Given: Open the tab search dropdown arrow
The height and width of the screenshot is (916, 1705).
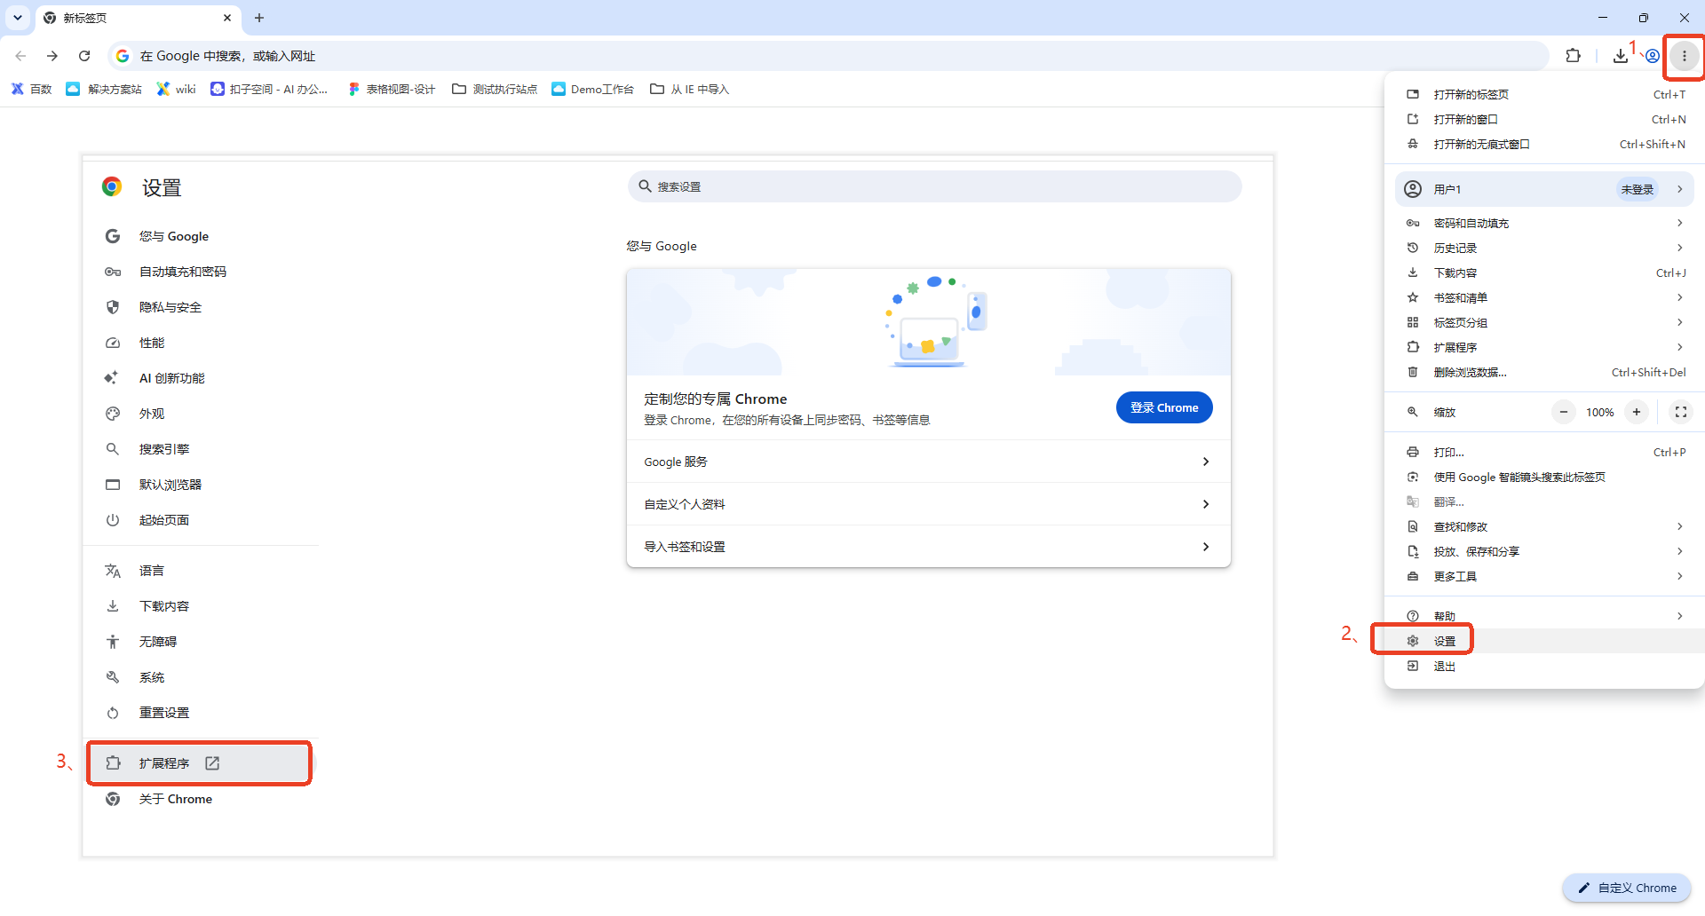Looking at the screenshot, I should click(18, 18).
